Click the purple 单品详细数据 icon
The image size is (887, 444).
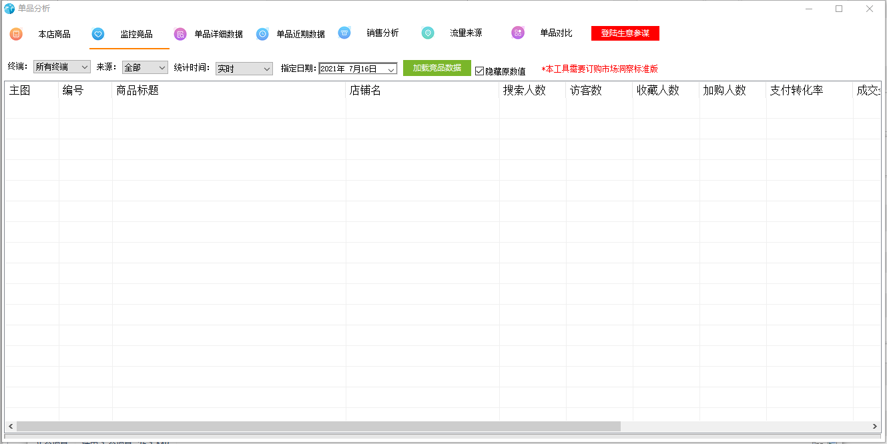(180, 34)
